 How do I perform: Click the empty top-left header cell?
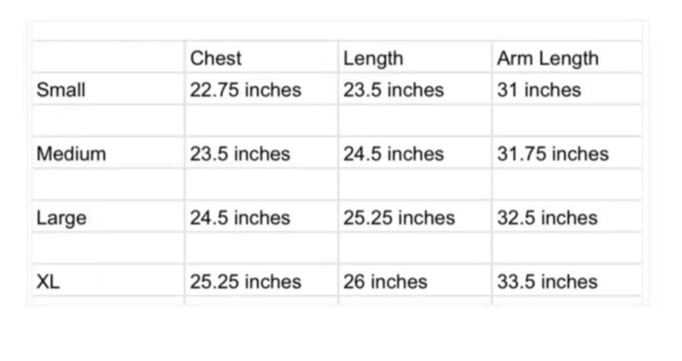click(x=108, y=57)
